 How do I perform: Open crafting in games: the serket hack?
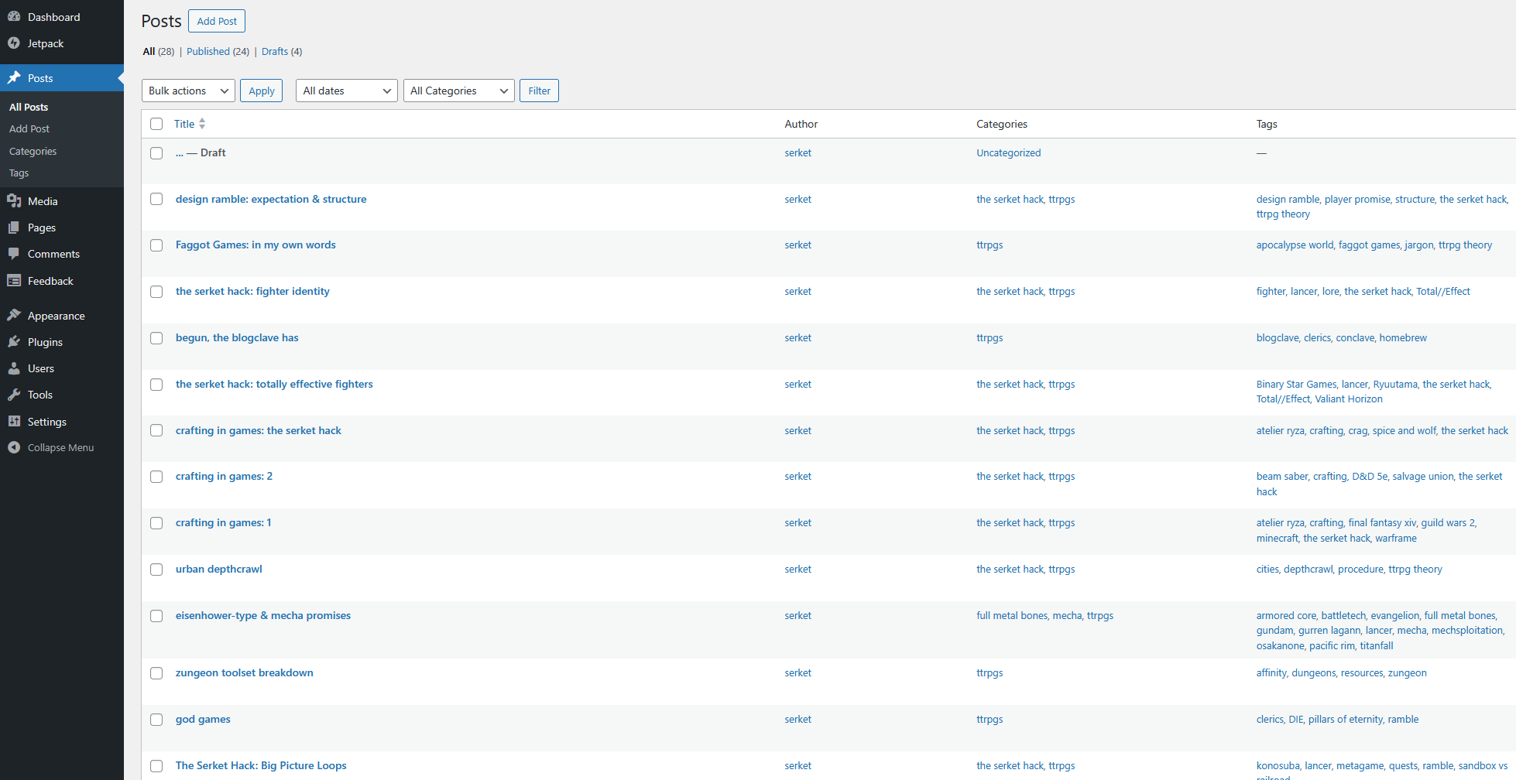click(259, 430)
